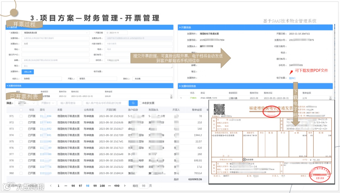
Task: Check the box for row 972
Action: 21,122
